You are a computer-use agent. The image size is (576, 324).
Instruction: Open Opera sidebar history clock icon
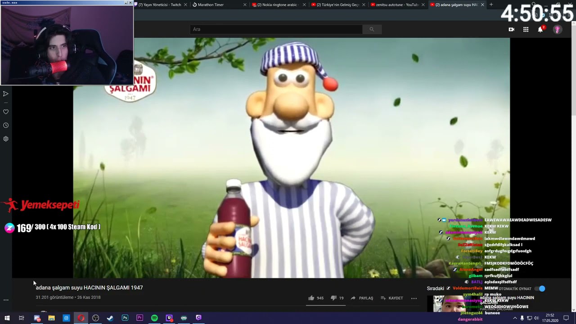tap(6, 125)
